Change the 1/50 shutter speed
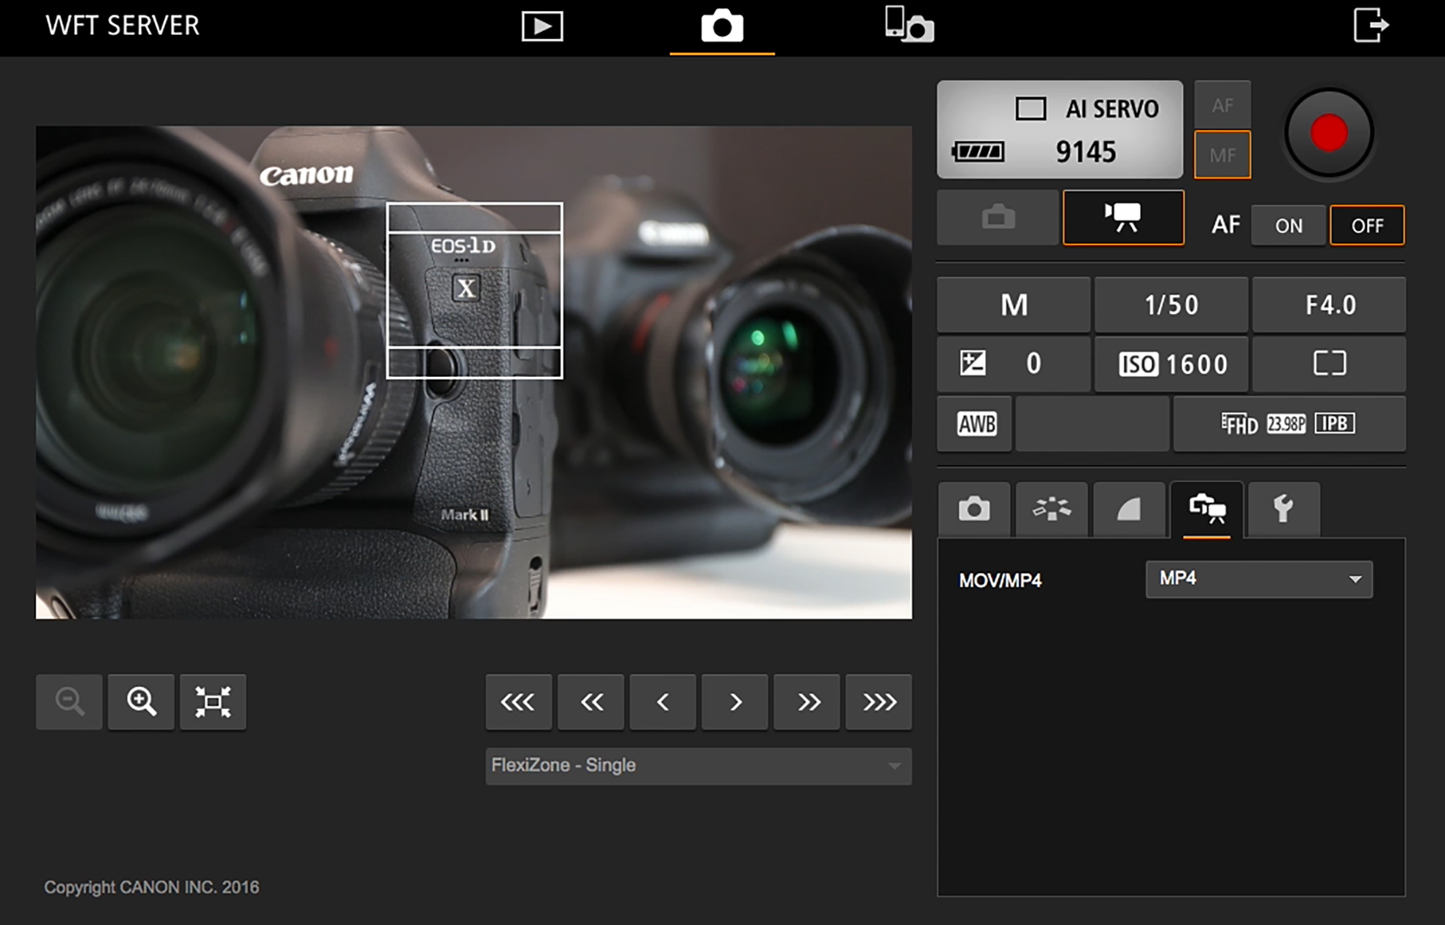This screenshot has width=1445, height=925. 1171,304
